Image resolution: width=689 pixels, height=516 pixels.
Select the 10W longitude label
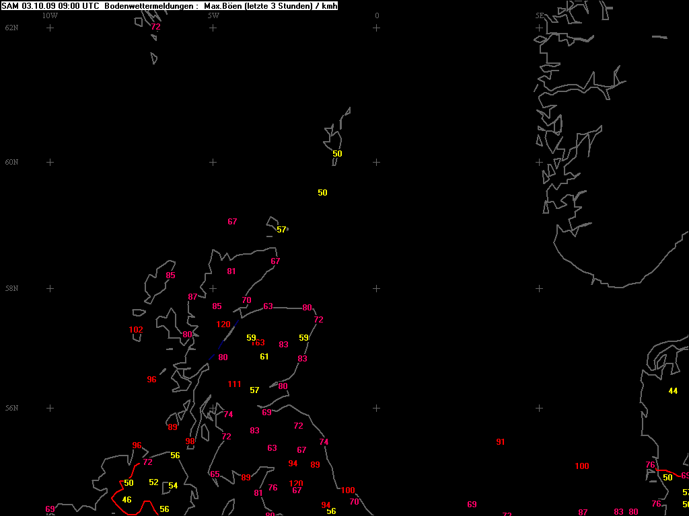coord(50,15)
